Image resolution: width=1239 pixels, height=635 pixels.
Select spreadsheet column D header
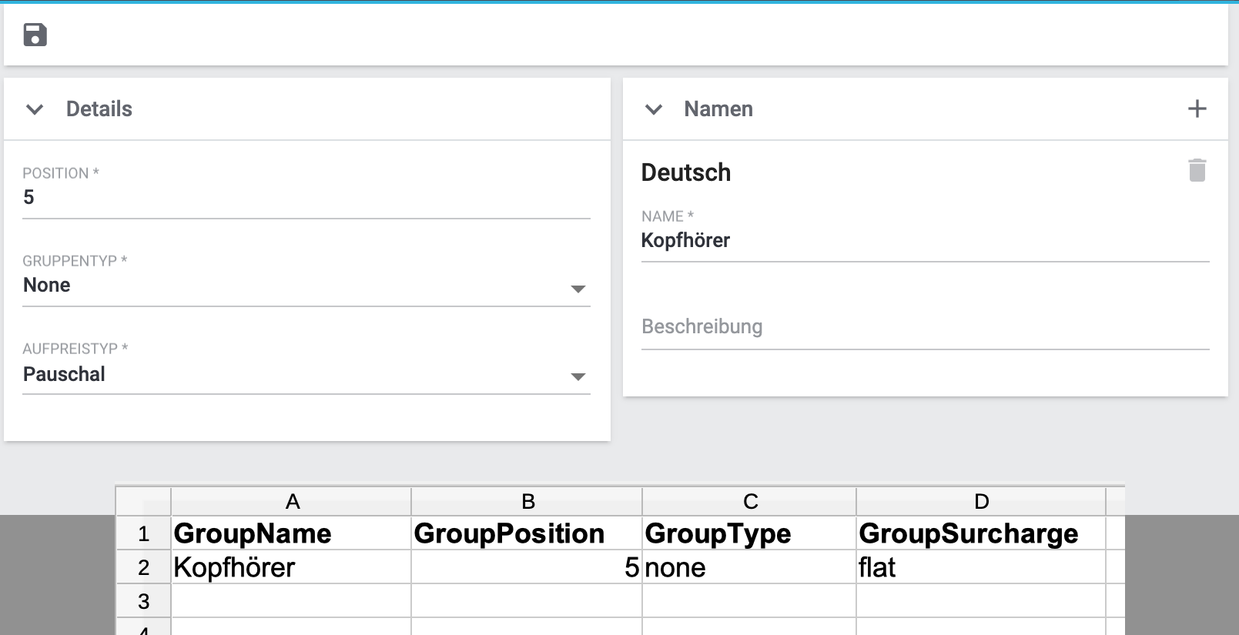click(x=980, y=502)
